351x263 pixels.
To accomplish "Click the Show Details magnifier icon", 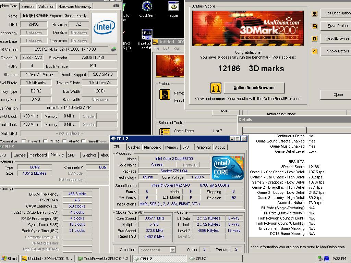I will [315, 51].
